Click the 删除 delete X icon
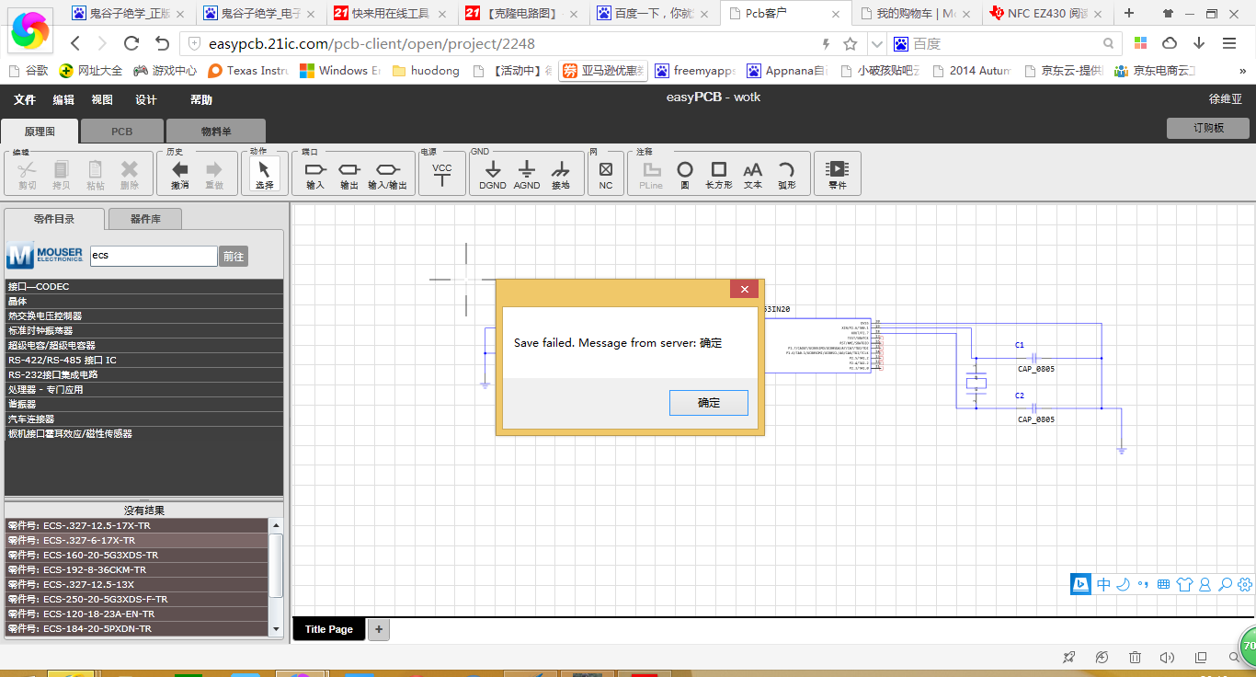Image resolution: width=1256 pixels, height=677 pixels. 130,173
